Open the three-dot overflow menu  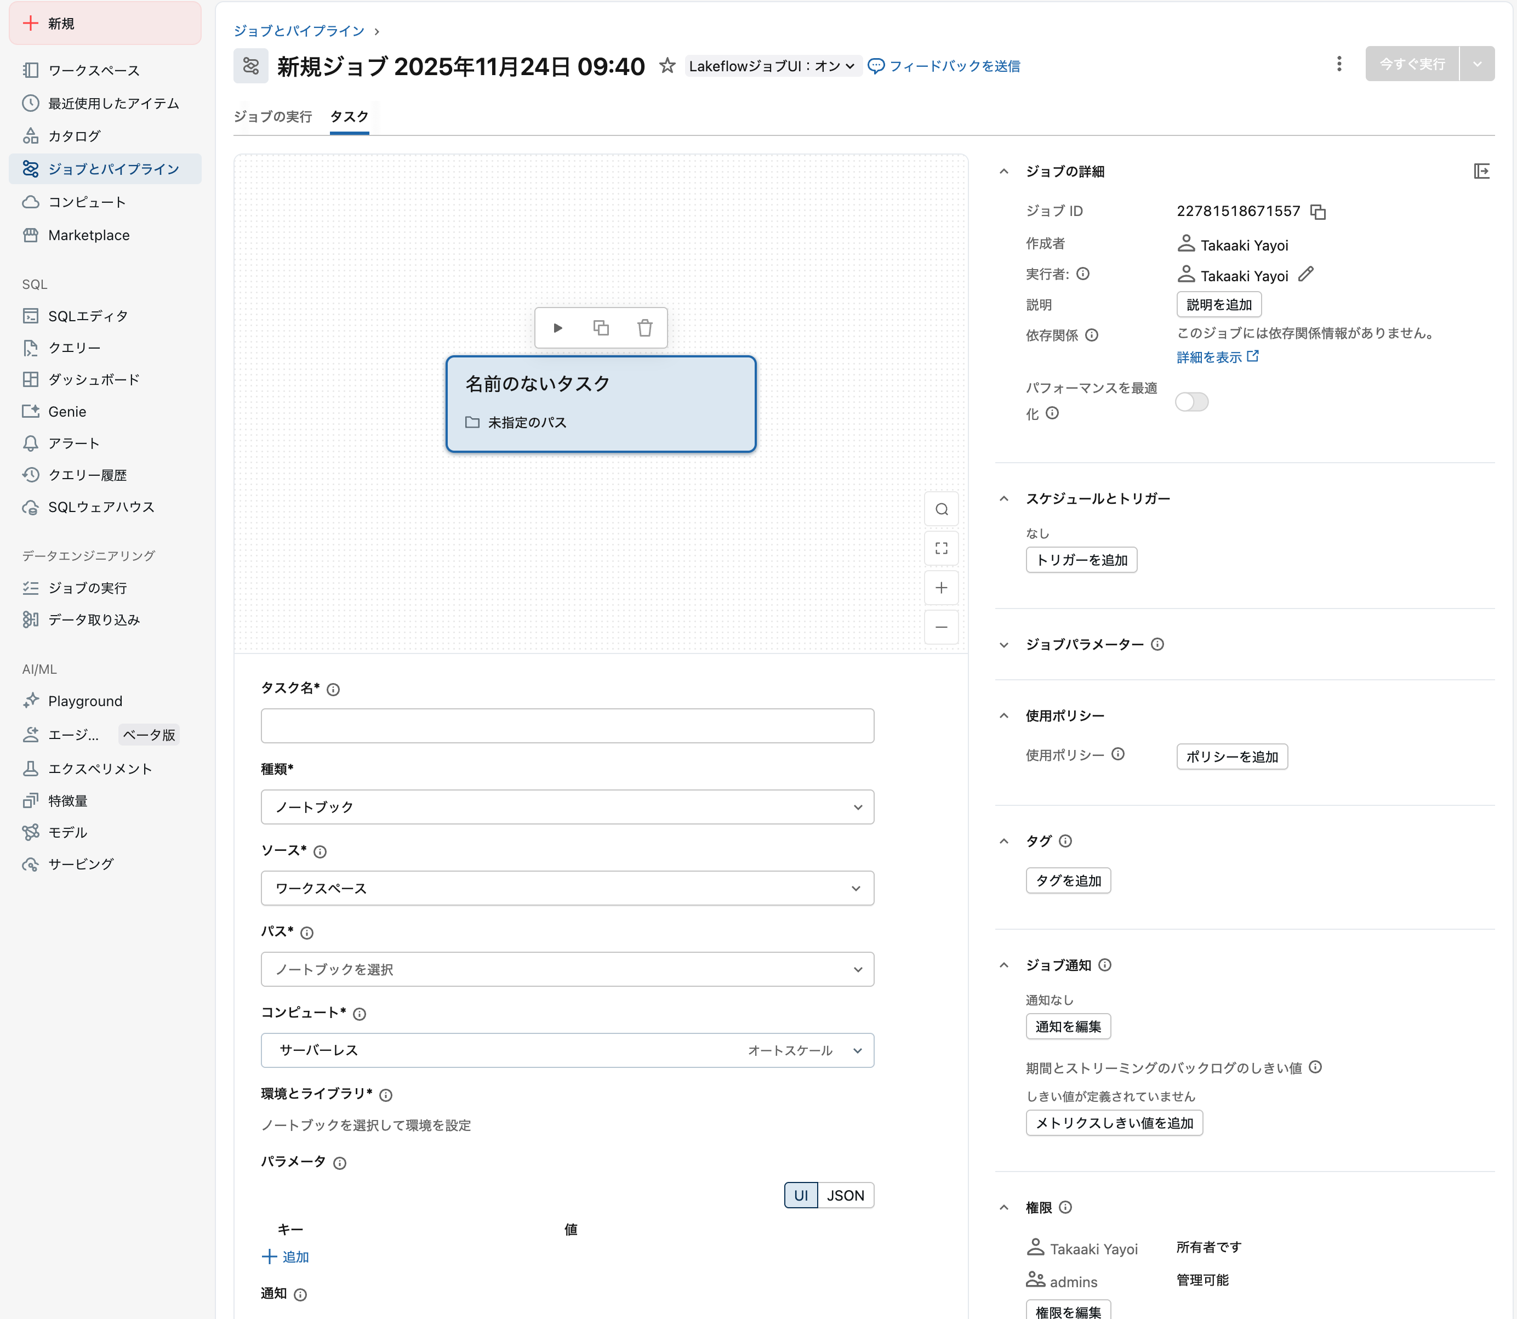coord(1338,63)
